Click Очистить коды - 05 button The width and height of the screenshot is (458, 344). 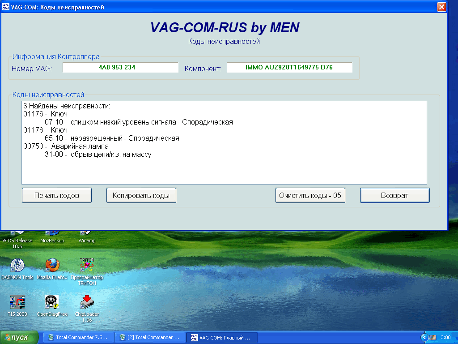(310, 195)
